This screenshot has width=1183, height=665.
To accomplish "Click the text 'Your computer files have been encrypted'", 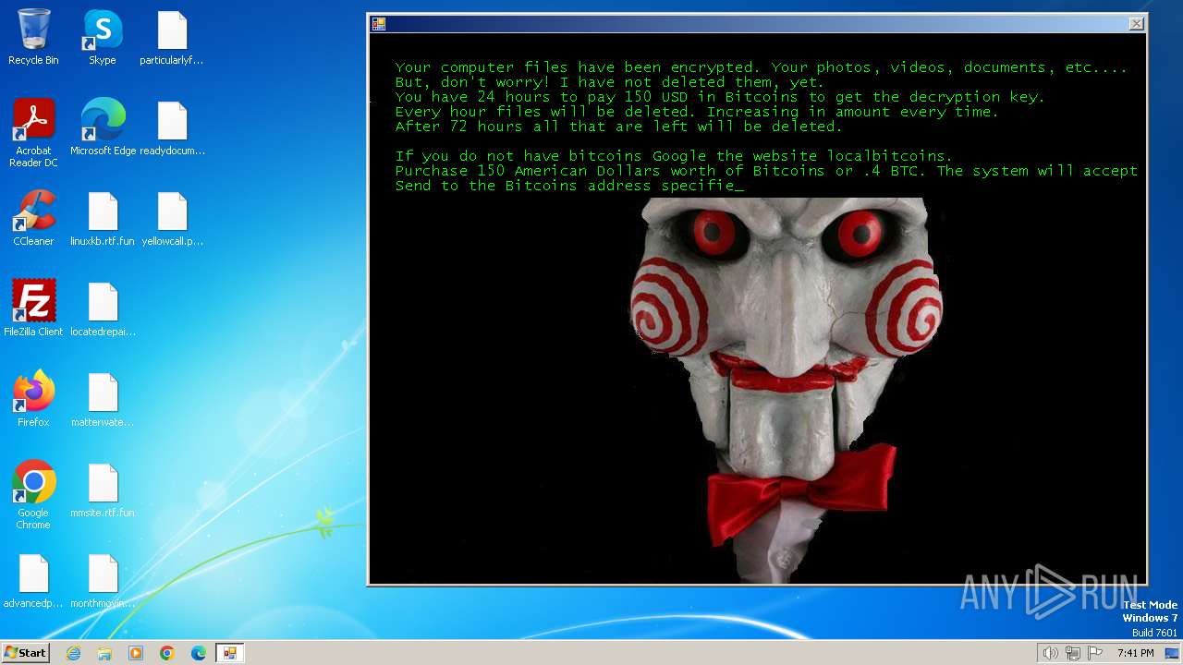I will pyautogui.click(x=575, y=67).
